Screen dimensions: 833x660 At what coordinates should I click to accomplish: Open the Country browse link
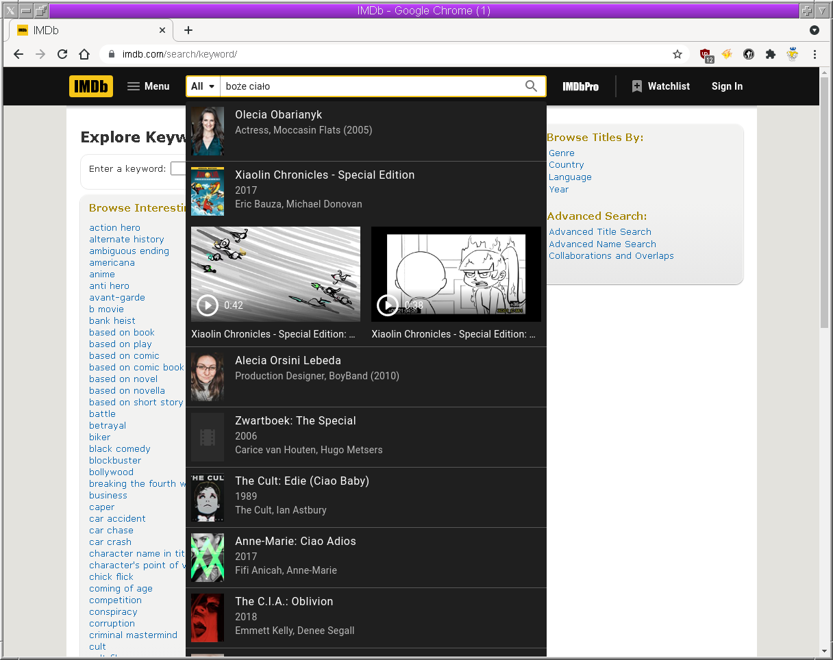click(567, 165)
